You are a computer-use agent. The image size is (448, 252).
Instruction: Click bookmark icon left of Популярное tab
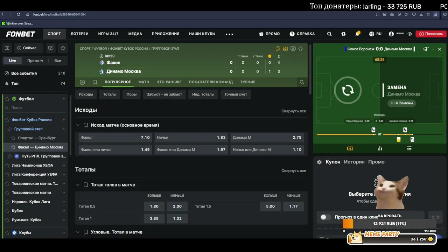[95, 82]
